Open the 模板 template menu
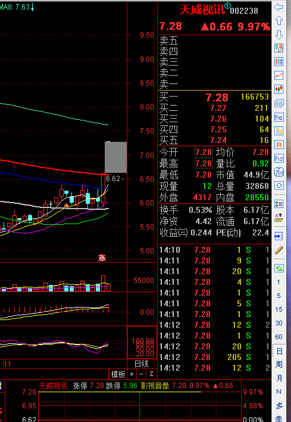 click(118, 374)
